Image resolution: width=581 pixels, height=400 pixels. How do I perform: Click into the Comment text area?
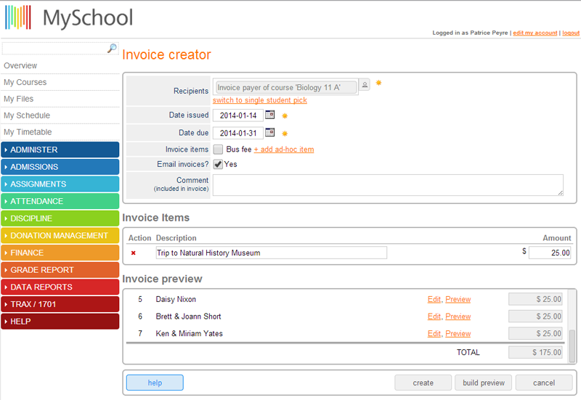tap(388, 185)
